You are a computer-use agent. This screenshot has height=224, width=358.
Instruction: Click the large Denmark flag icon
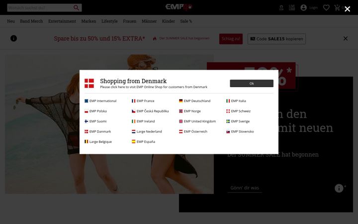pyautogui.click(x=89, y=83)
